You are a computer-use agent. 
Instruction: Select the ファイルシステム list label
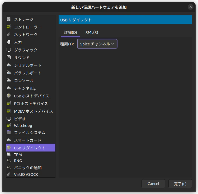tap(30, 133)
